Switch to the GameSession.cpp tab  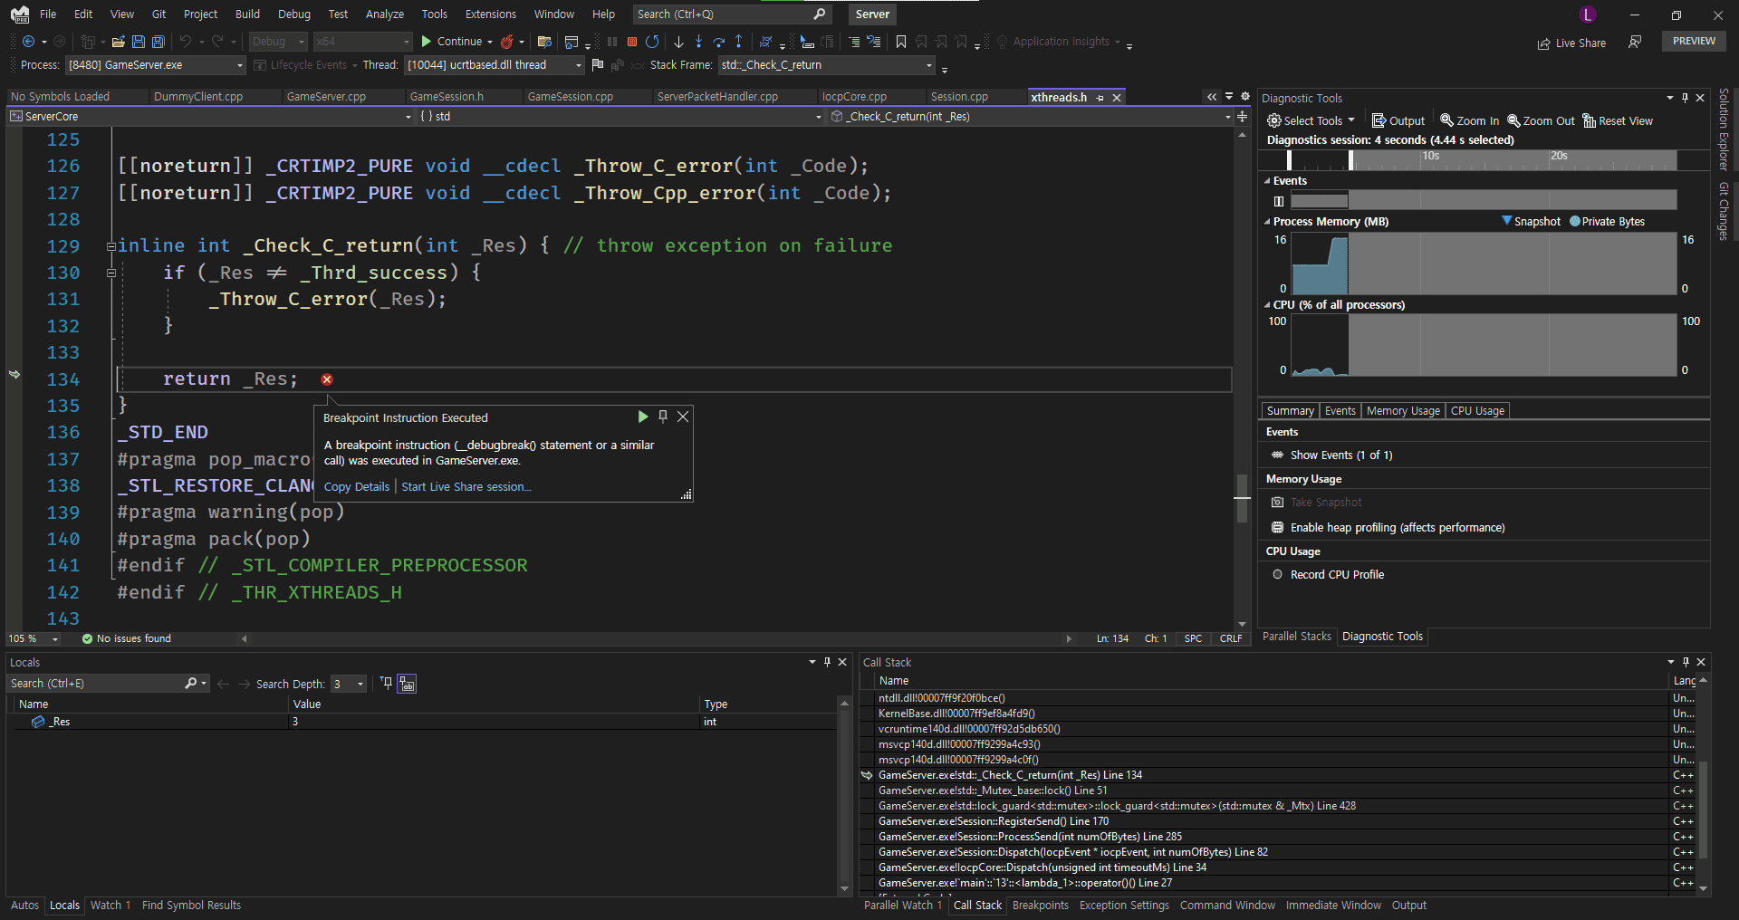(x=571, y=97)
